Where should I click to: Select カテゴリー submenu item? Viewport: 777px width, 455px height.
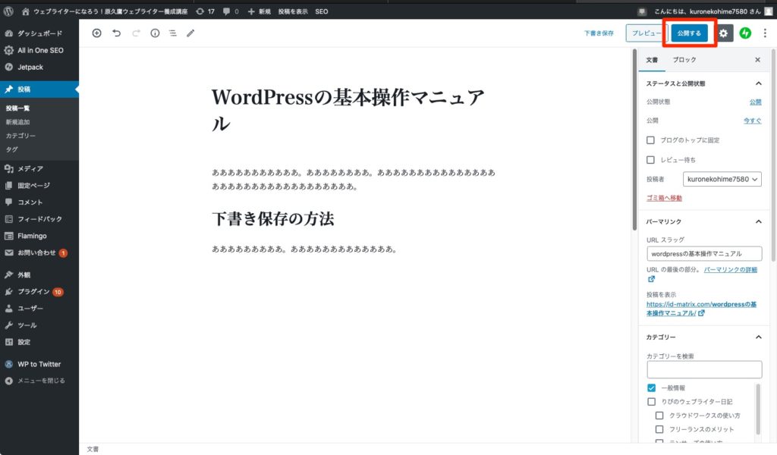click(20, 136)
